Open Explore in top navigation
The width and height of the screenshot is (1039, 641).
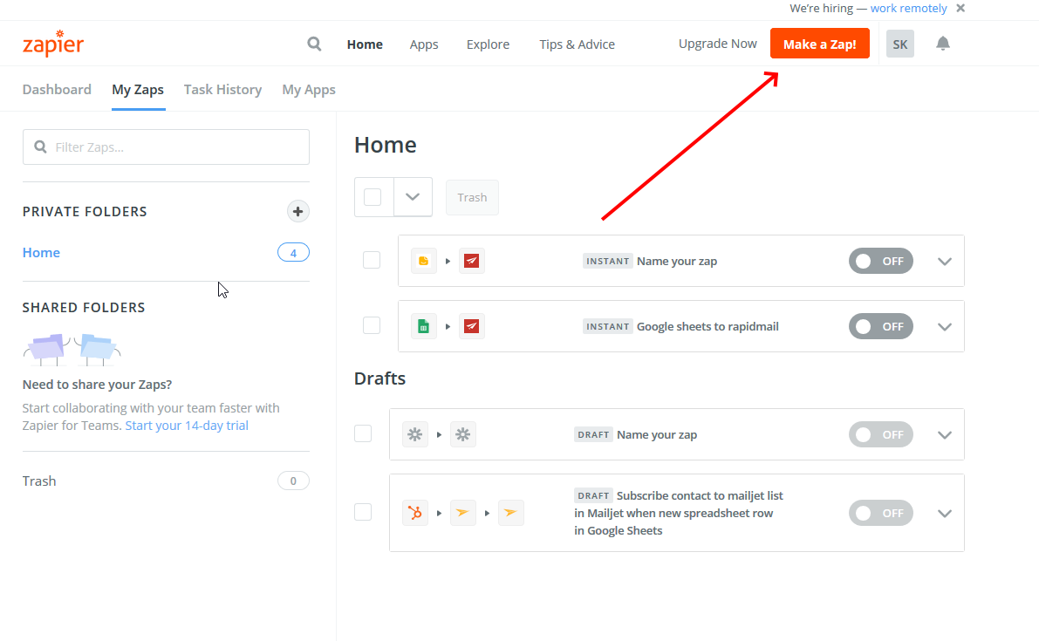(x=488, y=44)
